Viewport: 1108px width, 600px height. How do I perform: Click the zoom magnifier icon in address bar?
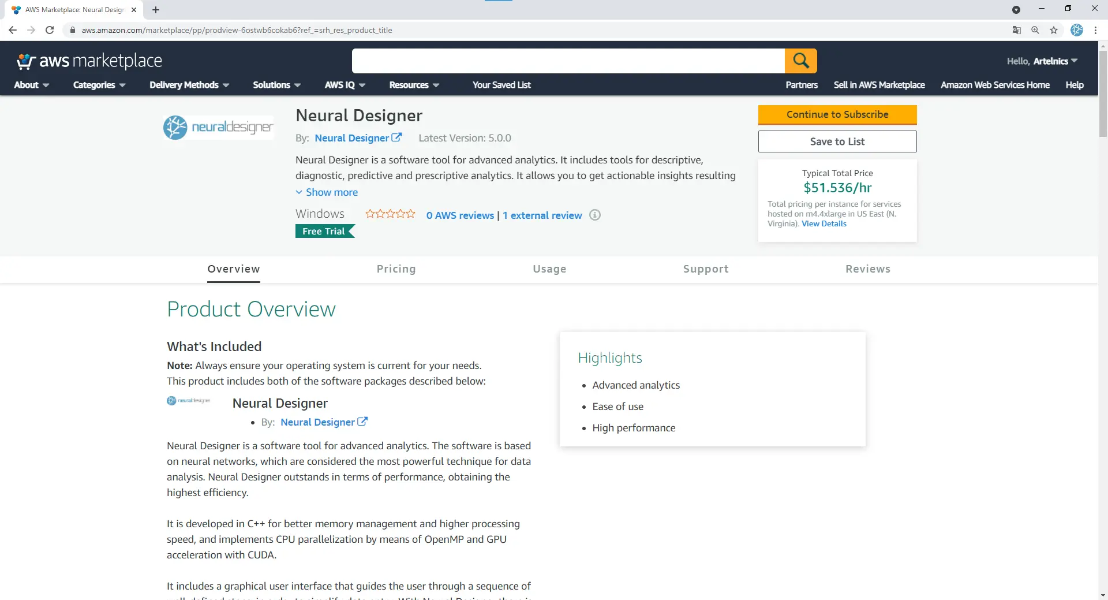(1035, 30)
